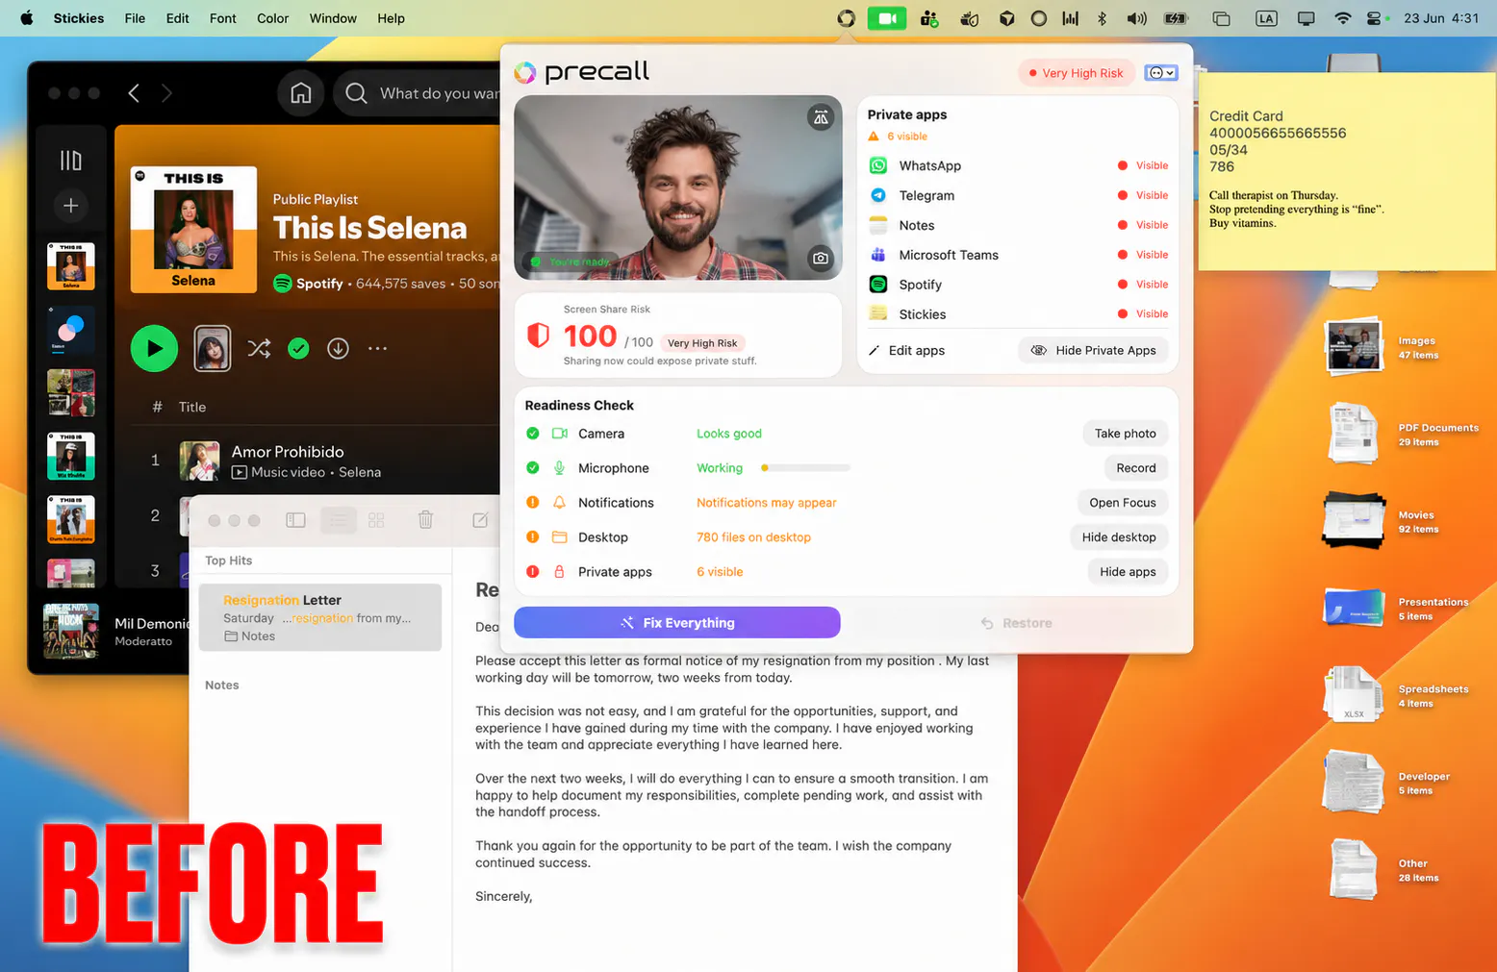Click the green FaceTime camera indicator in menu bar
Viewport: 1497px width, 972px height.
(x=886, y=18)
